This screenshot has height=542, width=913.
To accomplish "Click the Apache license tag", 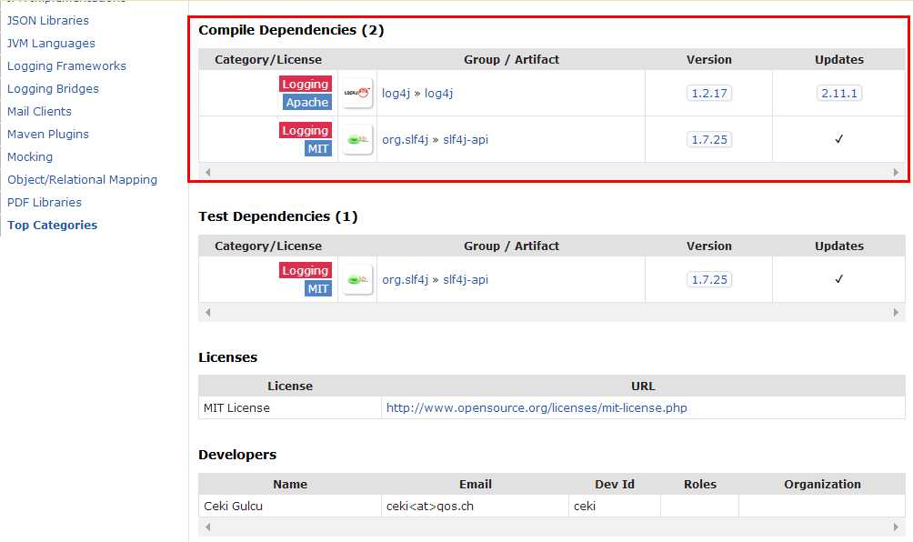I will pos(306,102).
